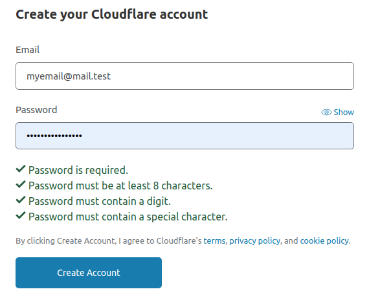Click the "Password is required." validation text
This screenshot has width=369, height=298.
click(78, 170)
